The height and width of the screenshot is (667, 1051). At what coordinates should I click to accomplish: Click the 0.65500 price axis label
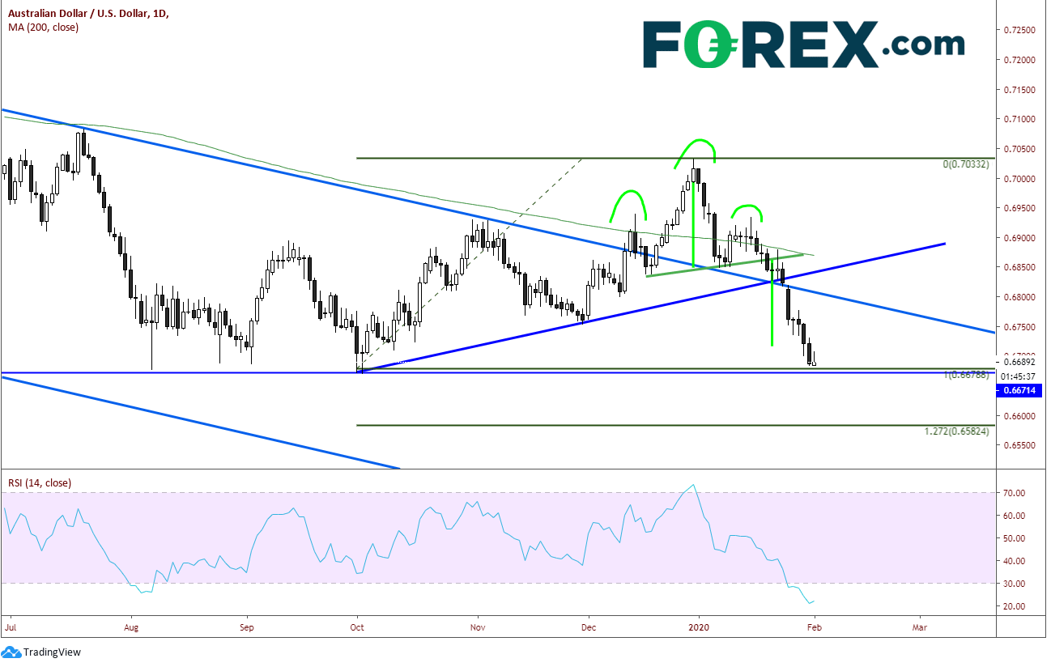[1019, 446]
